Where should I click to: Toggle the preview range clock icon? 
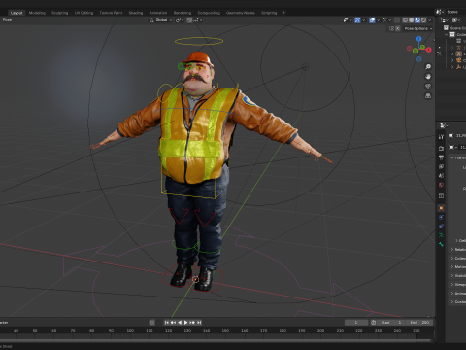point(374,323)
